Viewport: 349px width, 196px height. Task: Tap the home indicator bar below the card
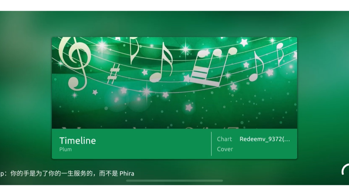174,181
